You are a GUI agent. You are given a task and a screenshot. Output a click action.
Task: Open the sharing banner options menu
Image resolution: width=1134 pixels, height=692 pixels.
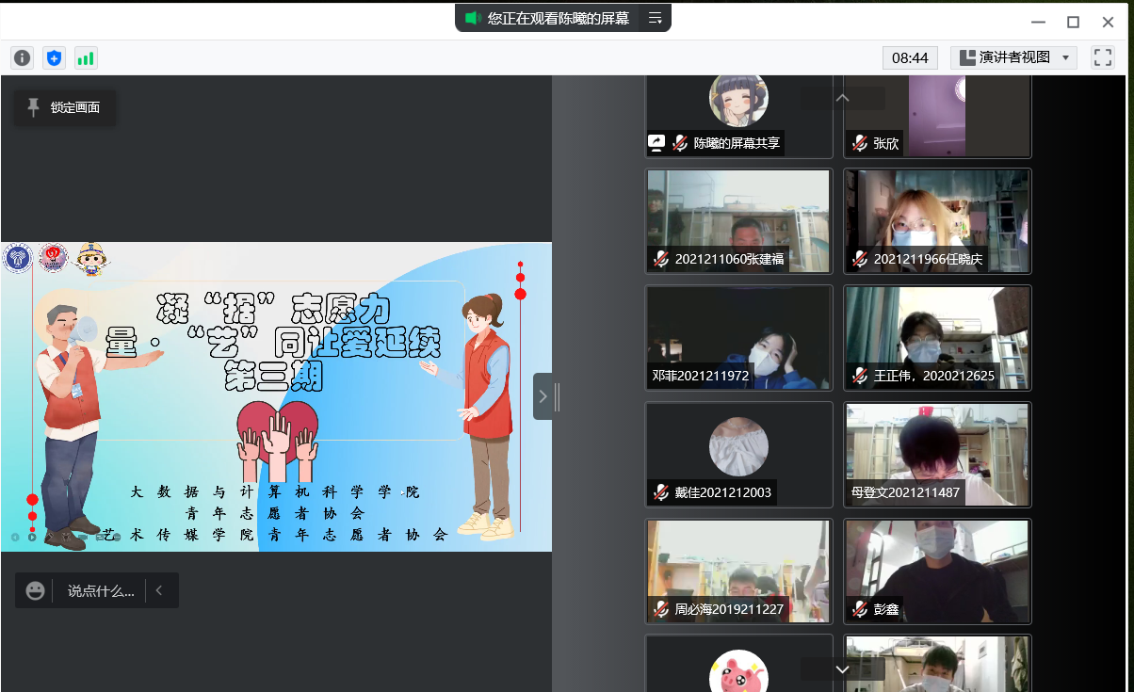coord(656,18)
